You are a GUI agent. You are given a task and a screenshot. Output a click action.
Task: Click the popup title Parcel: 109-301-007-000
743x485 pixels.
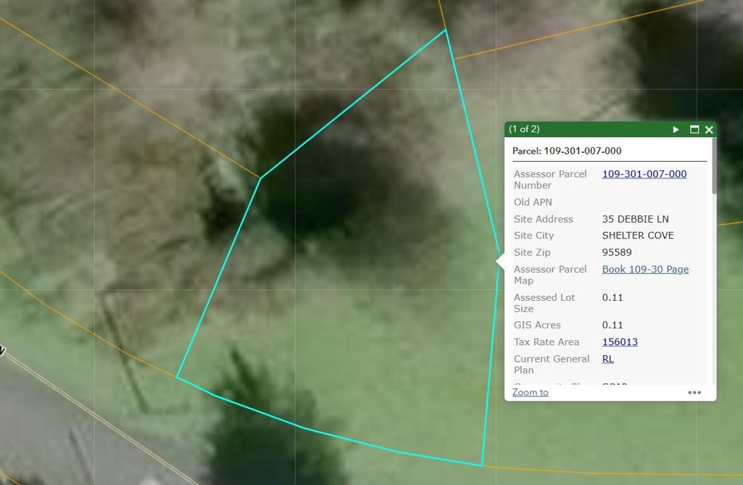click(567, 151)
